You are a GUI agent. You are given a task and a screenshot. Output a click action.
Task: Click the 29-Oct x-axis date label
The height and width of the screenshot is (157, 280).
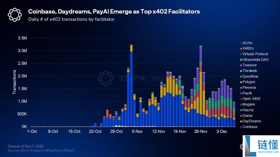(x=116, y=132)
